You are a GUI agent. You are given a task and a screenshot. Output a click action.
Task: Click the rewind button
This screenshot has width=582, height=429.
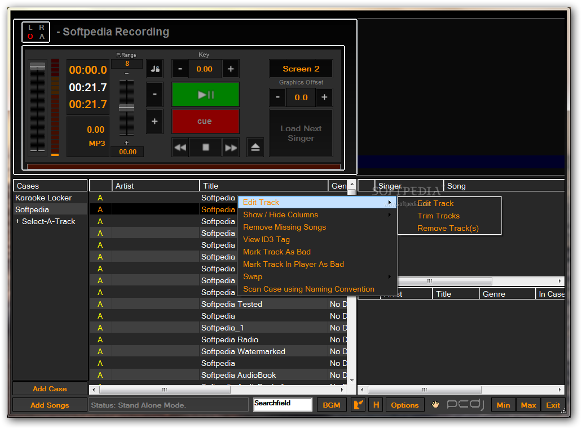(x=180, y=148)
